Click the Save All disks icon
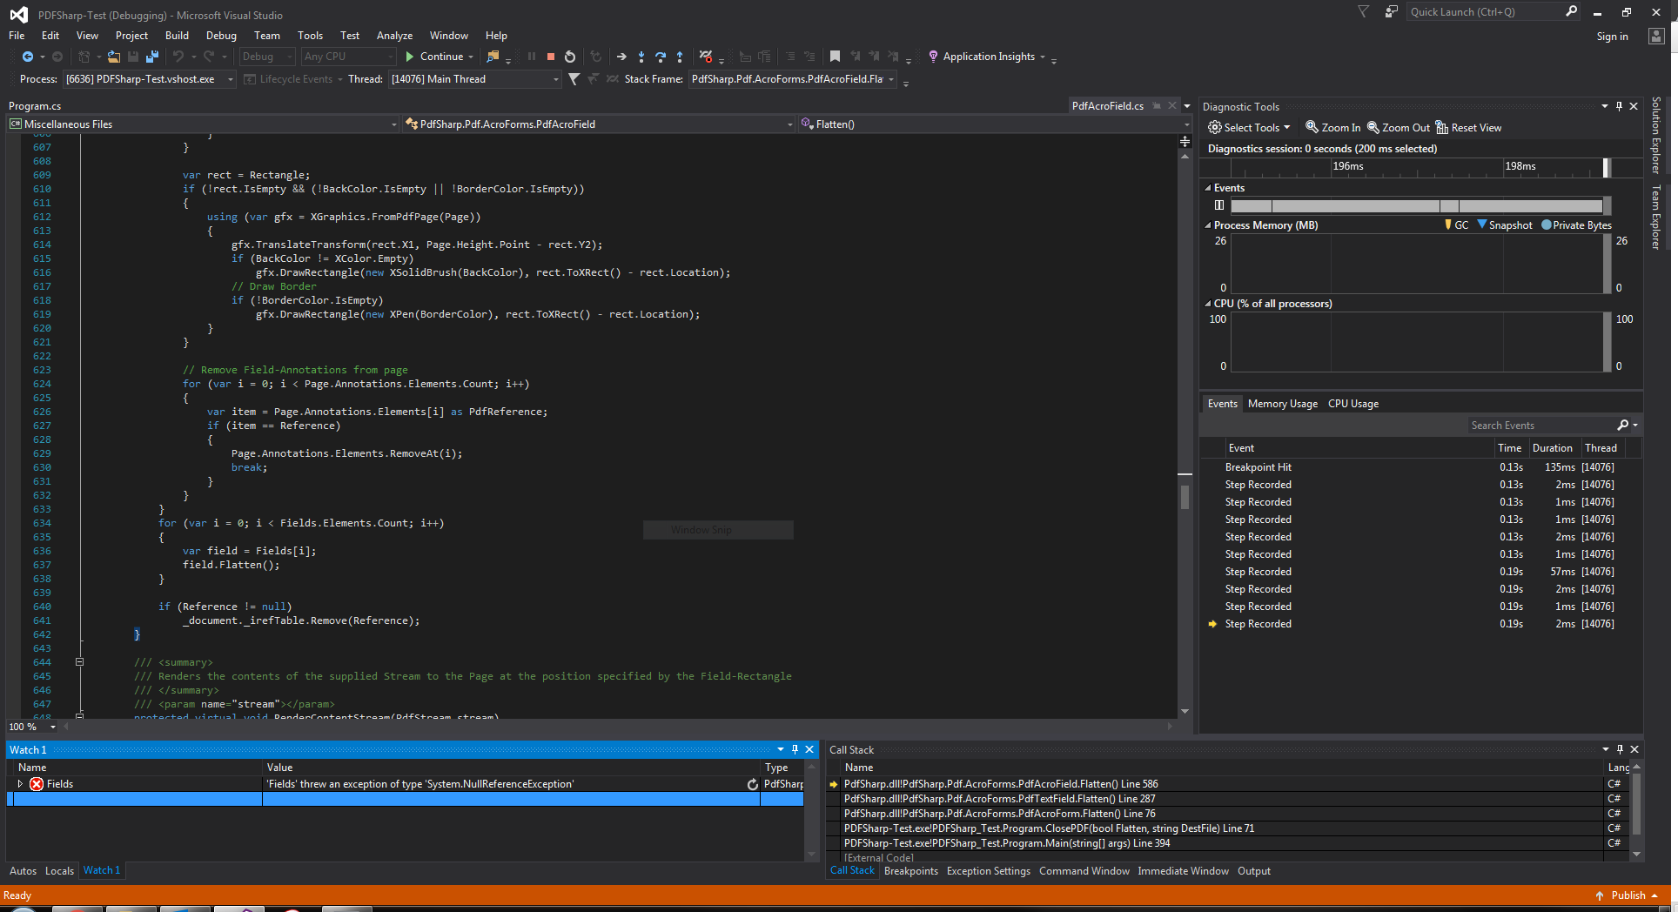1678x912 pixels. (x=152, y=57)
